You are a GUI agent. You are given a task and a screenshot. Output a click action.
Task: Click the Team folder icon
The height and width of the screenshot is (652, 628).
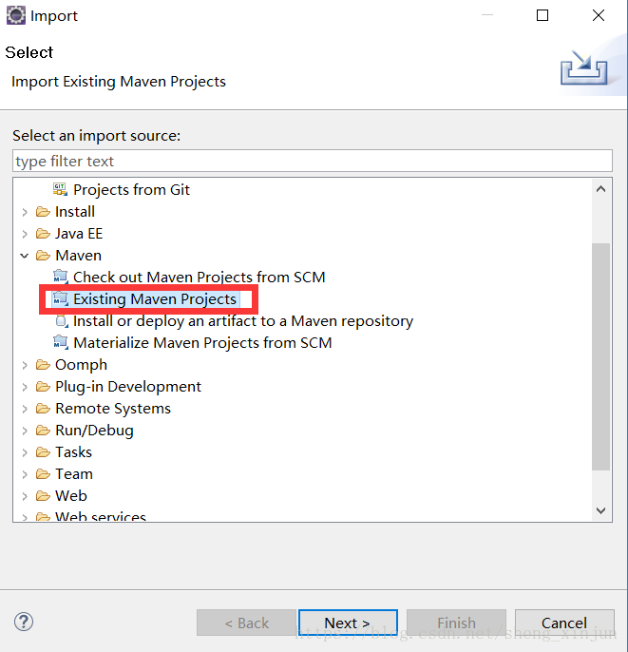point(43,474)
